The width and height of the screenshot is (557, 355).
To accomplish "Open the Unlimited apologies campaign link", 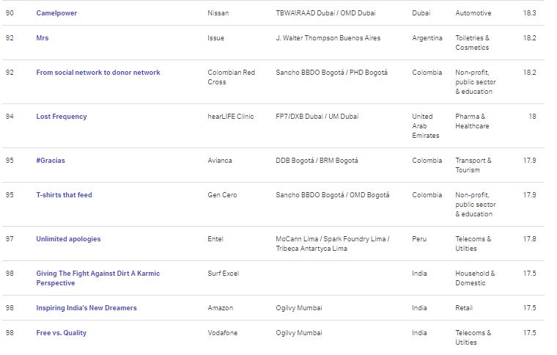I will pos(68,239).
